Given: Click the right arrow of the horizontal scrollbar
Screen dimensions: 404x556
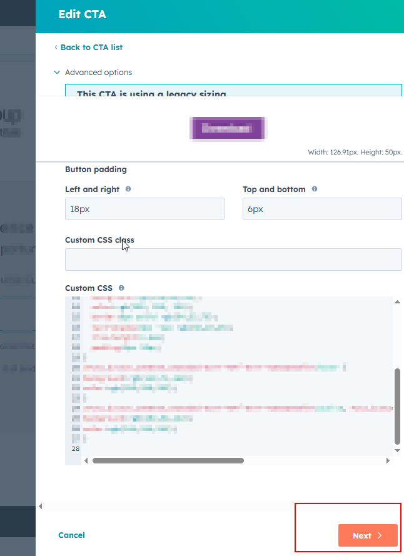Looking at the screenshot, I should pyautogui.click(x=388, y=460).
